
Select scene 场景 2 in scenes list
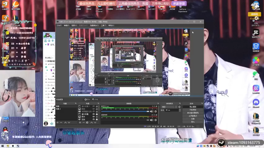(66, 109)
